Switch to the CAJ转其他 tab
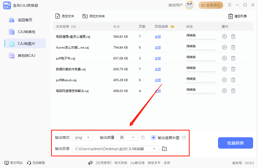Viewport: 258px width, 168px height. 26,32
